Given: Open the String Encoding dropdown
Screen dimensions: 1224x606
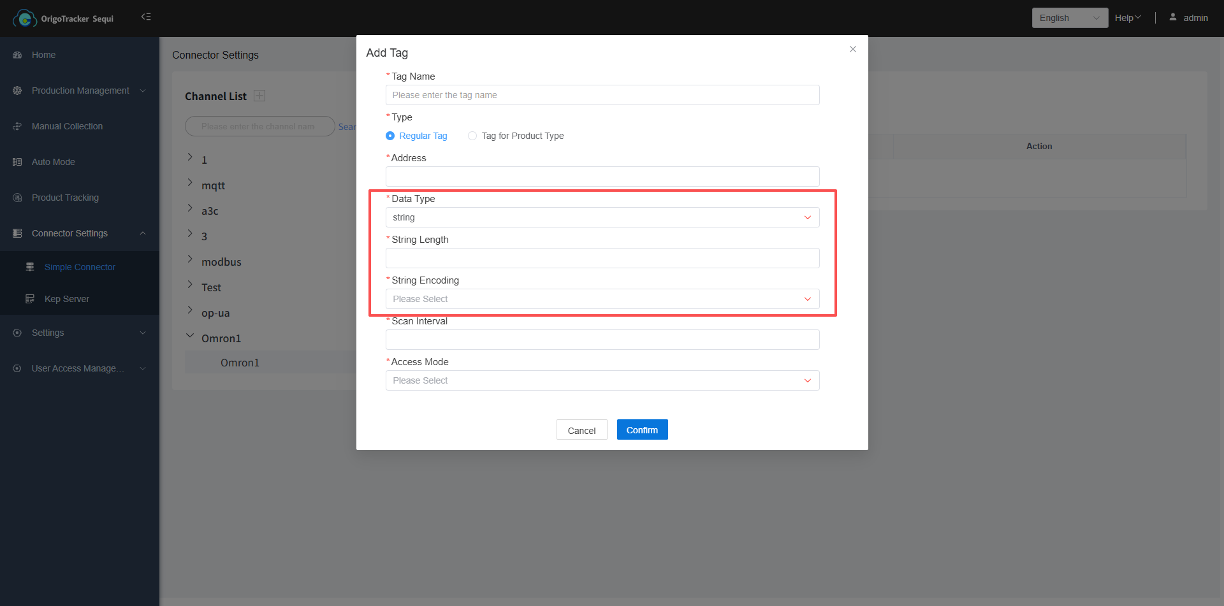Looking at the screenshot, I should tap(602, 299).
